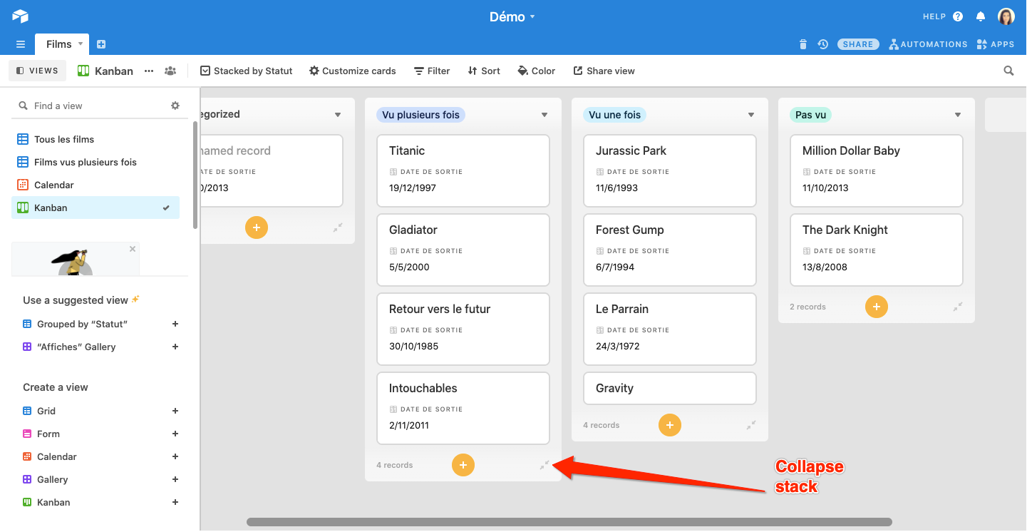
Task: Open the tables list hamburger icon
Action: point(21,44)
